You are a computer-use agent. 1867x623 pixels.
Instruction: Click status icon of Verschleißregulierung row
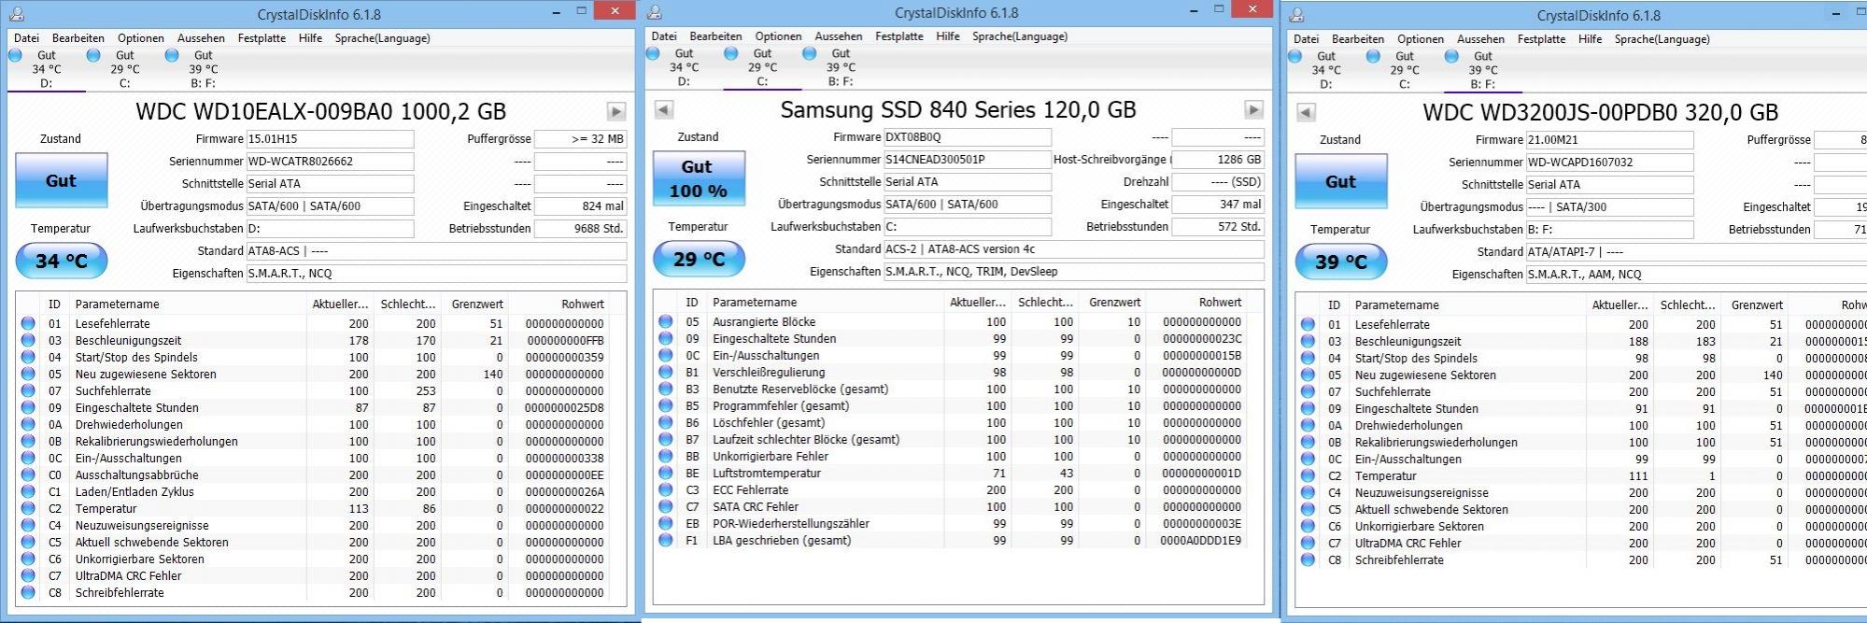click(x=665, y=373)
